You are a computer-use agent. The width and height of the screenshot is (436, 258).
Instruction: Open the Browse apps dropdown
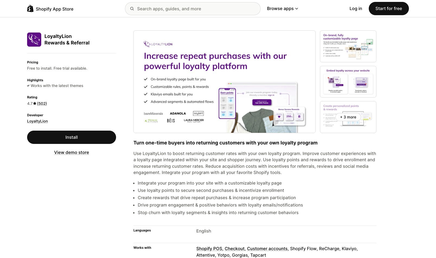(x=283, y=9)
